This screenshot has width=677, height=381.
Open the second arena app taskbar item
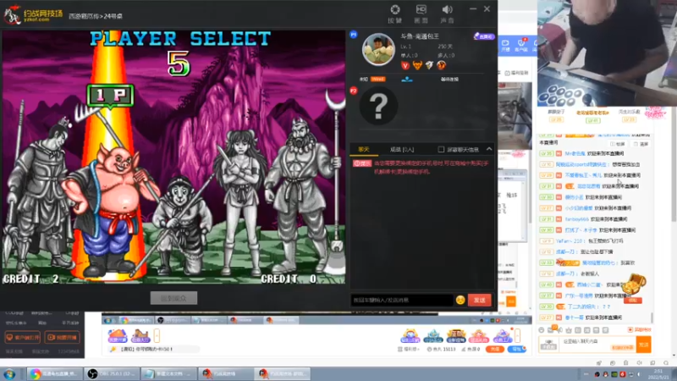point(283,373)
